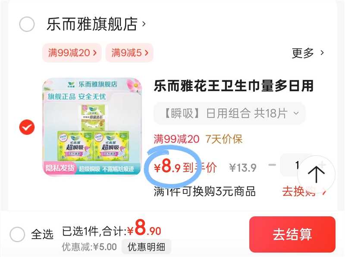Tap the 满1件可换购3元商品 promotion text
The image size is (345, 257).
(x=204, y=191)
